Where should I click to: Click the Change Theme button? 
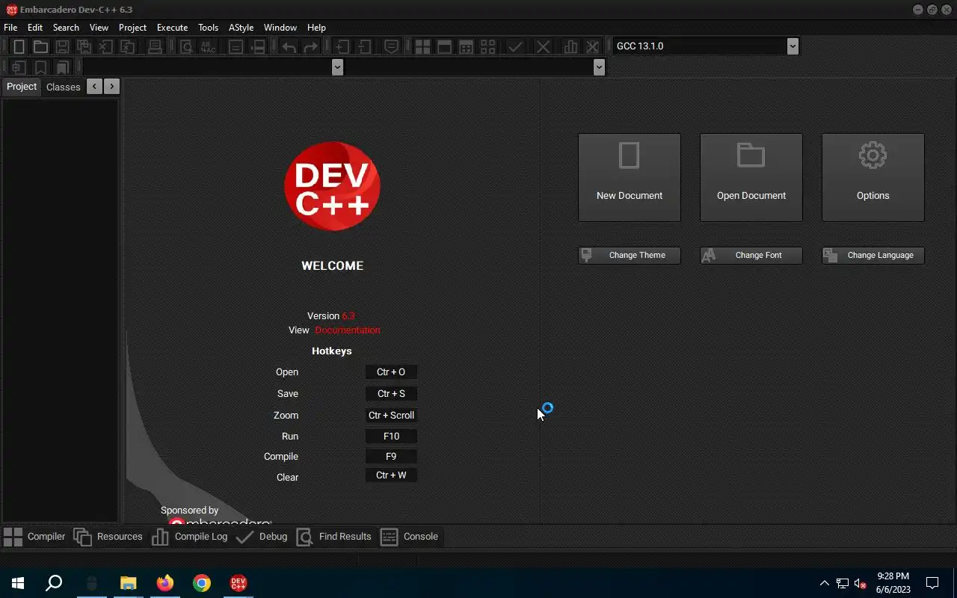tap(630, 255)
